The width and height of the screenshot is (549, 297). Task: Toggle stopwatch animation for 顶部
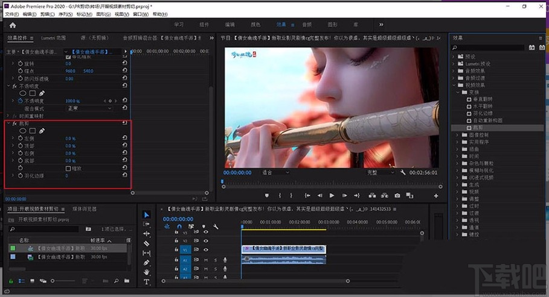click(19, 146)
